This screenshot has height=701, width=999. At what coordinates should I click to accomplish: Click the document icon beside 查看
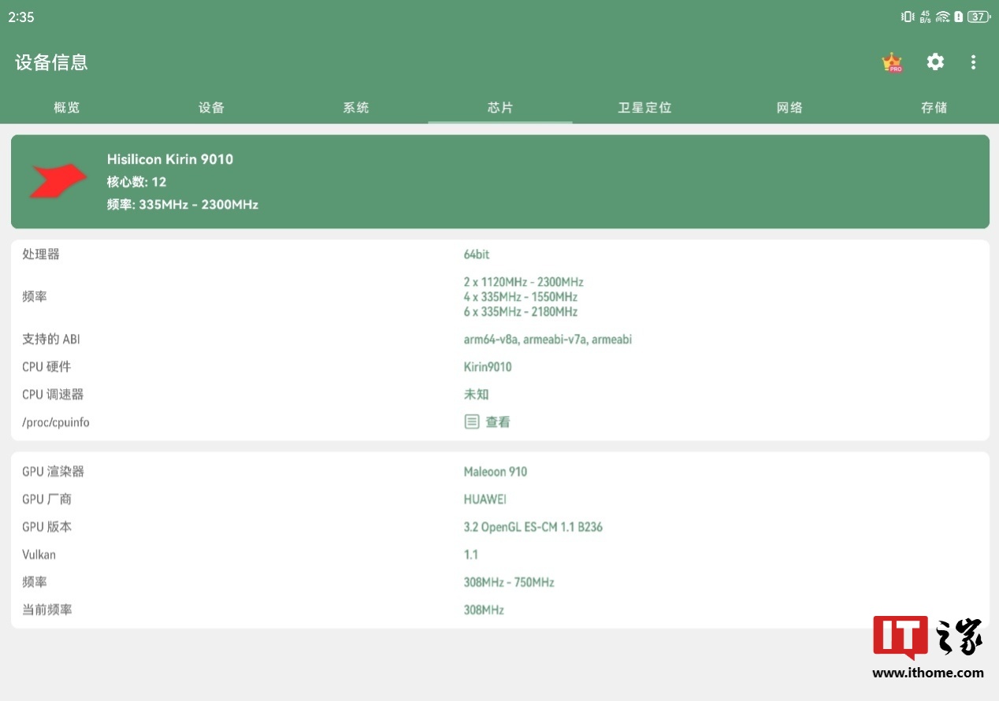[x=471, y=422]
